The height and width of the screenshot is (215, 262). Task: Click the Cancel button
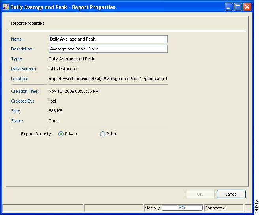(x=231, y=194)
